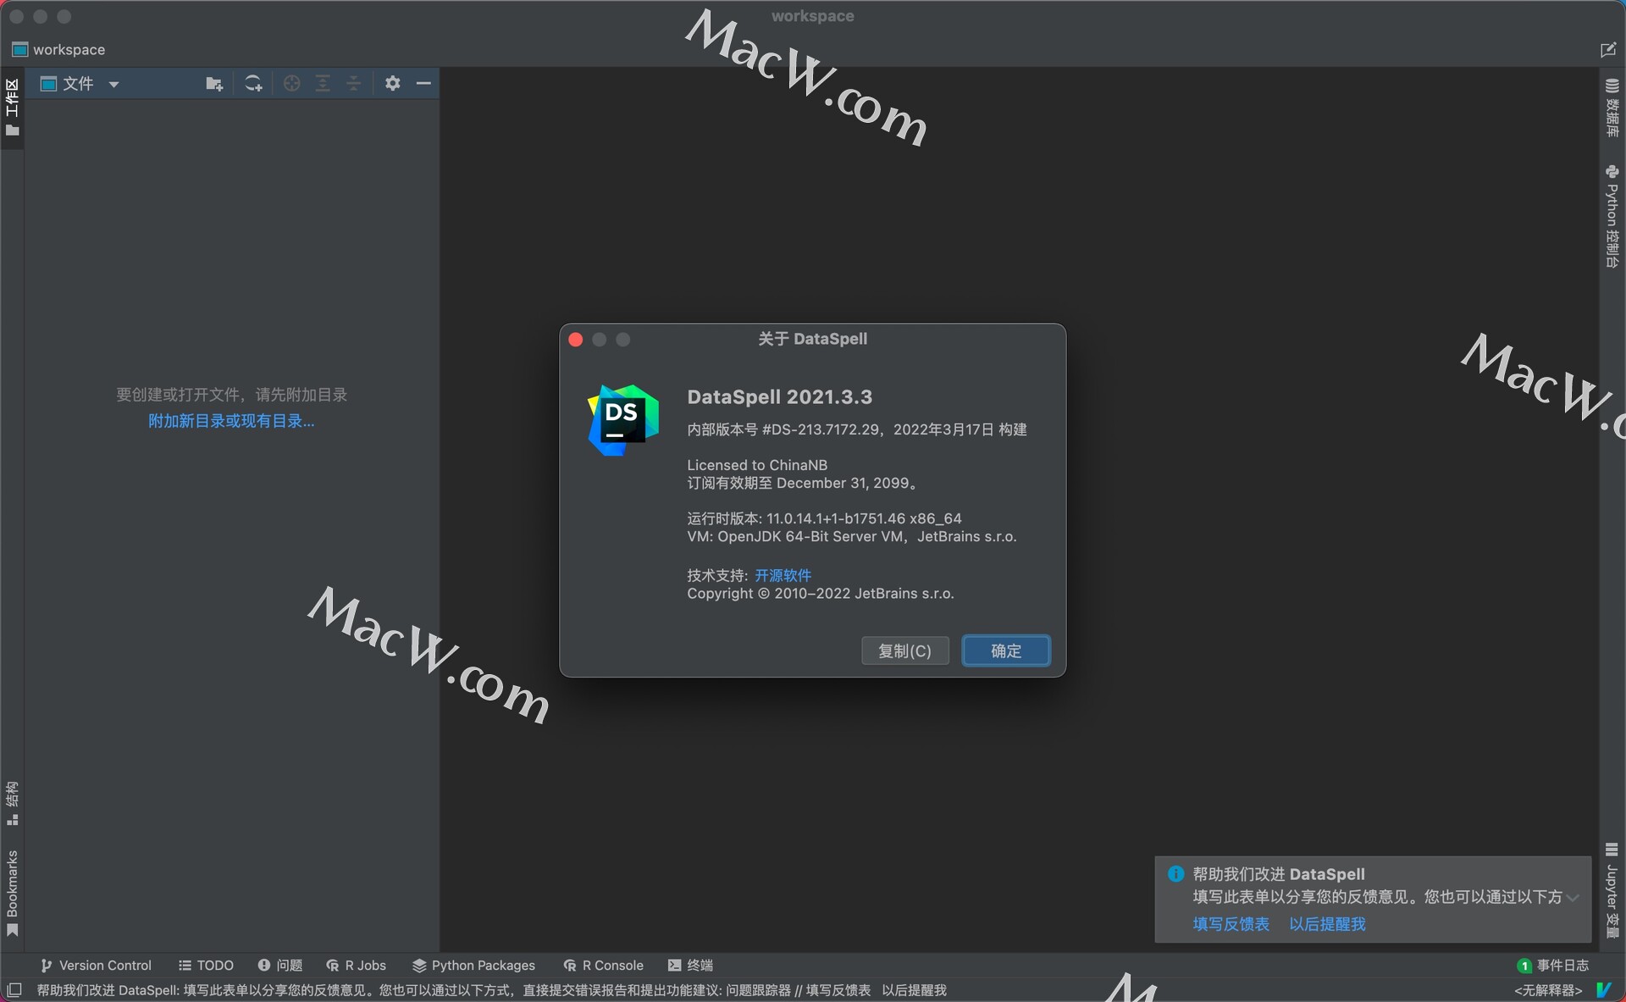
Task: Open the Bookmarks tool window
Action: tap(12, 894)
